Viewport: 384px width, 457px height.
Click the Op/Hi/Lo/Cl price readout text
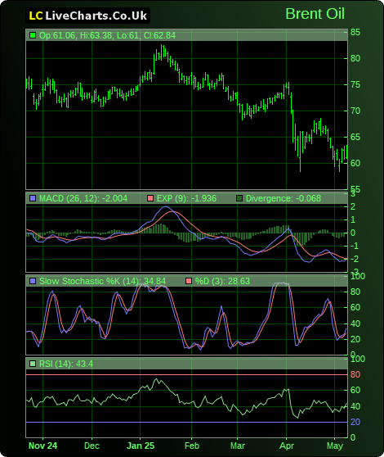tap(107, 35)
